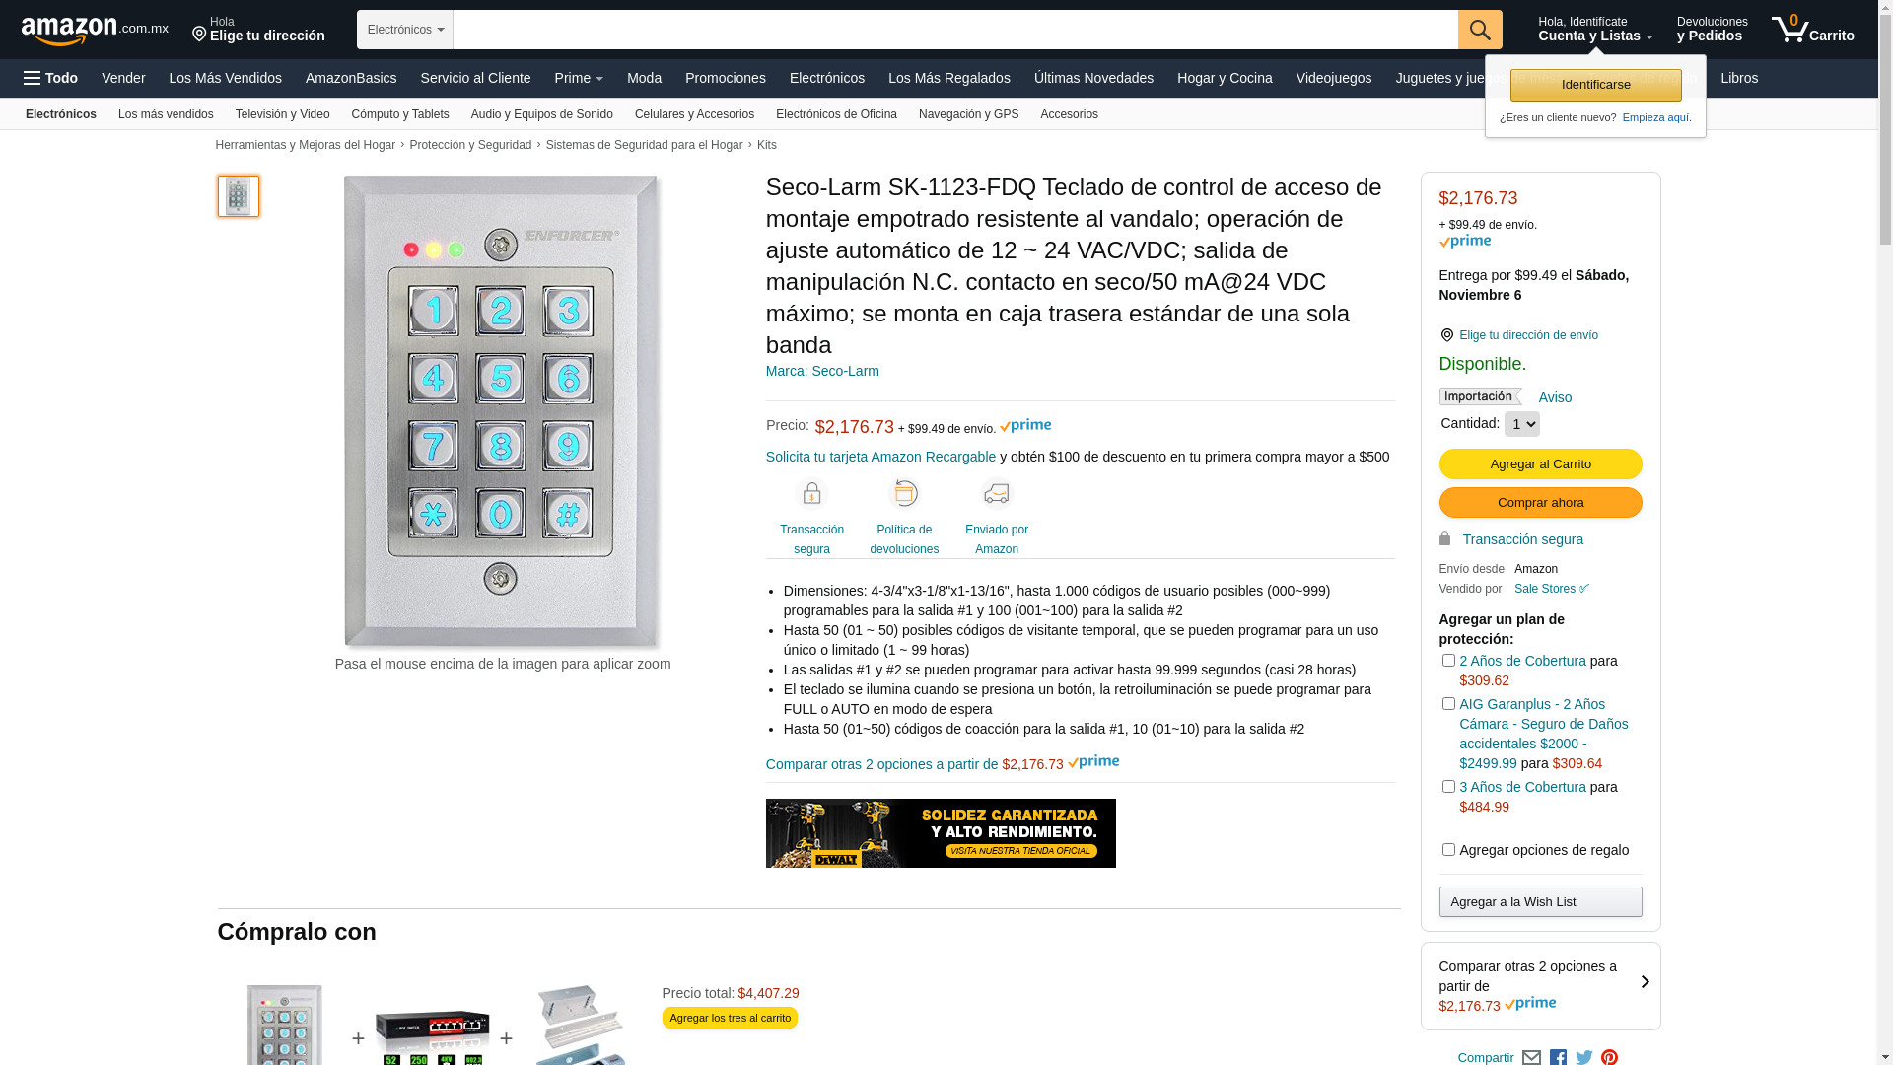Share product via Facebook icon

point(1558,1057)
